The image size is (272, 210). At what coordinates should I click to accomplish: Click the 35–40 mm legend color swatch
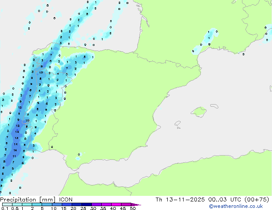[106, 204]
